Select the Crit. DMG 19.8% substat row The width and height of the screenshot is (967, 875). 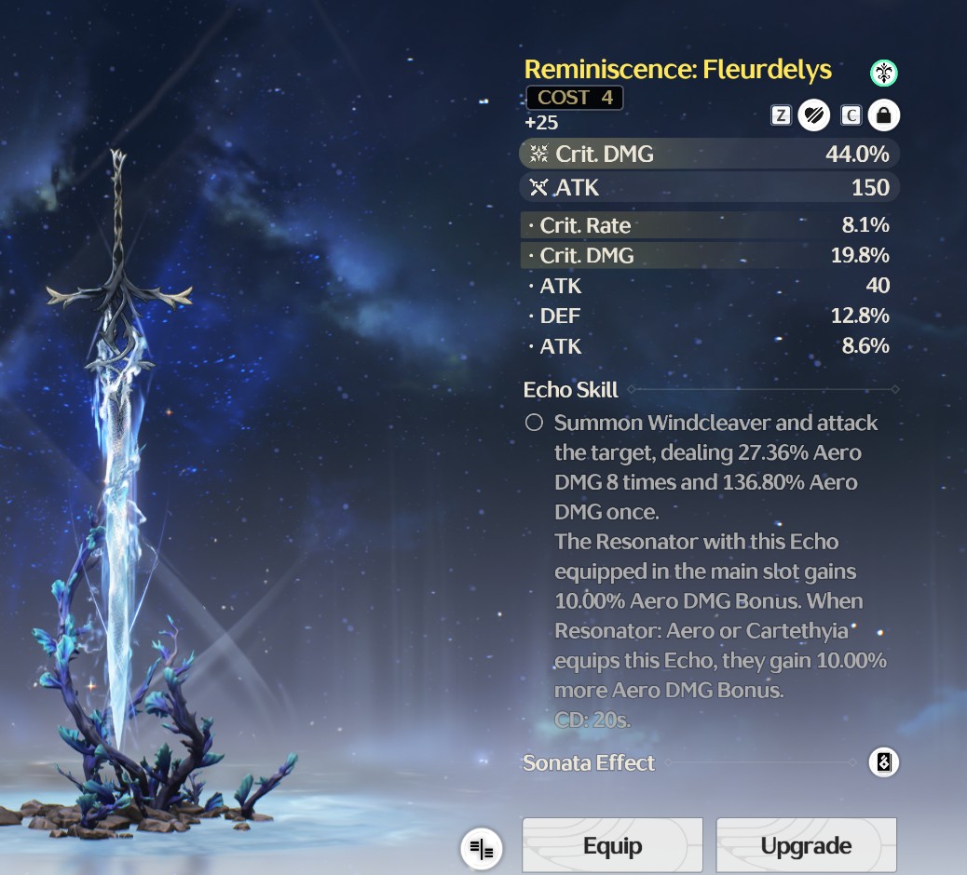pyautogui.click(x=709, y=255)
